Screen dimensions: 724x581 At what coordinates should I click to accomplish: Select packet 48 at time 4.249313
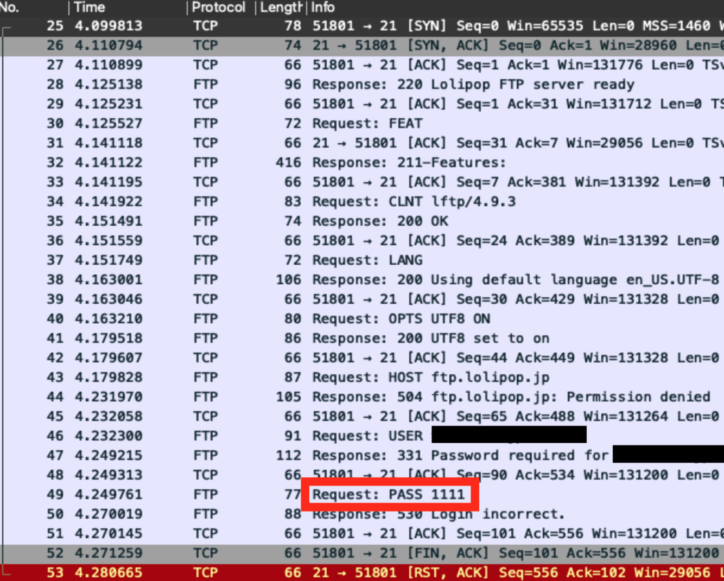coord(362,475)
